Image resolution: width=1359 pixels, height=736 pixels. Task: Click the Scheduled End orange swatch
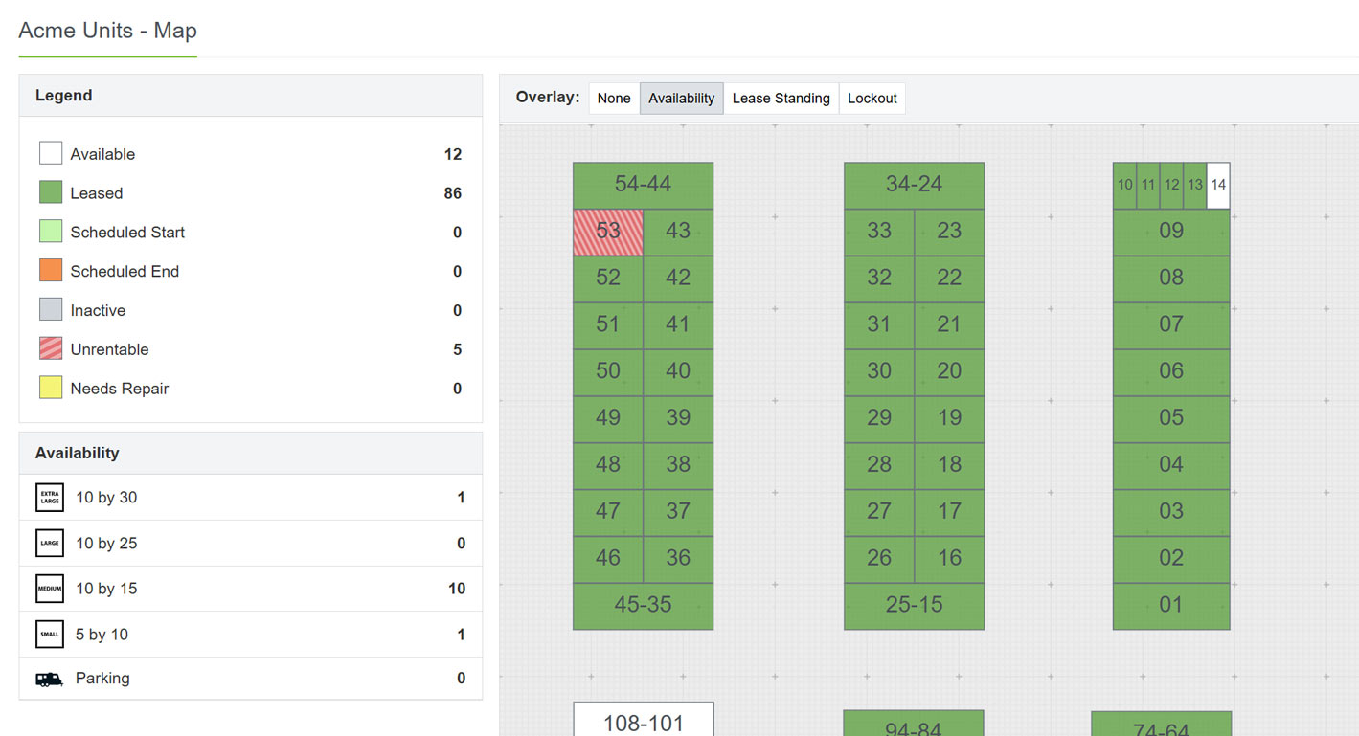(x=51, y=271)
